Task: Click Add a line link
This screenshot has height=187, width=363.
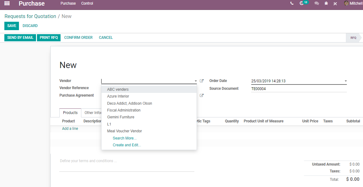Action: (70, 129)
